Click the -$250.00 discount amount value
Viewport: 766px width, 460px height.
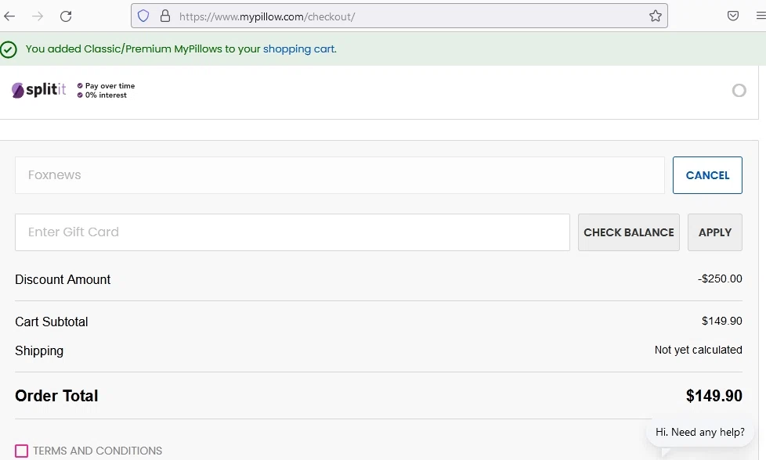coord(720,279)
